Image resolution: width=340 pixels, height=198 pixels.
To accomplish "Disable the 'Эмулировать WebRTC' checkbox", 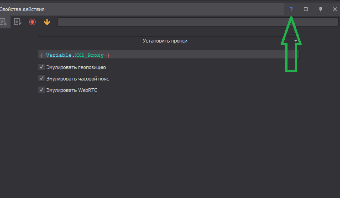I will (42, 90).
